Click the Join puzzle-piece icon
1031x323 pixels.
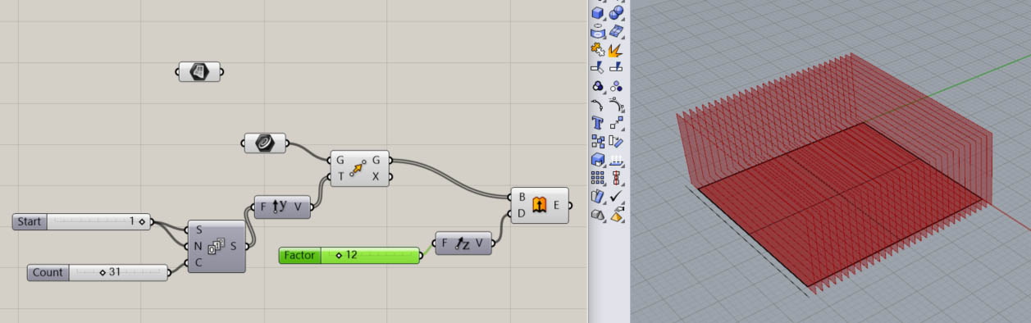(598, 49)
